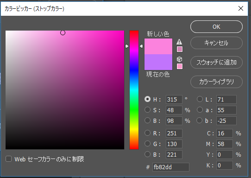Click the vertical rainbow hue strip
Image resolution: width=251 pixels, height=178 pixels.
click(134, 90)
